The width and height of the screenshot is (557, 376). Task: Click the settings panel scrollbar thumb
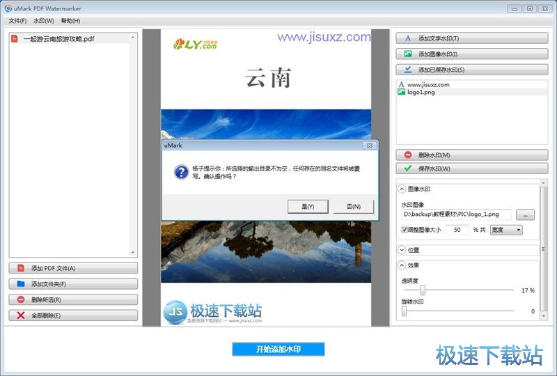[x=543, y=249]
